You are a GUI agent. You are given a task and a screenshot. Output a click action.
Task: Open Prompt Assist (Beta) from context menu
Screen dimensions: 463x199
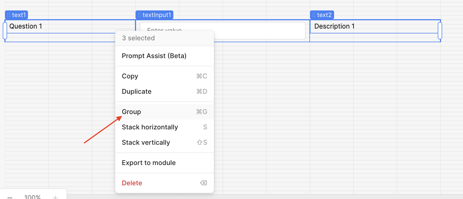154,56
